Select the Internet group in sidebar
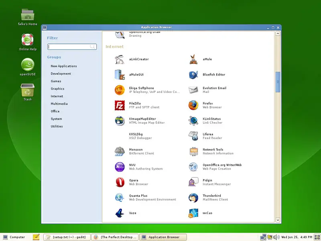 tap(57, 96)
